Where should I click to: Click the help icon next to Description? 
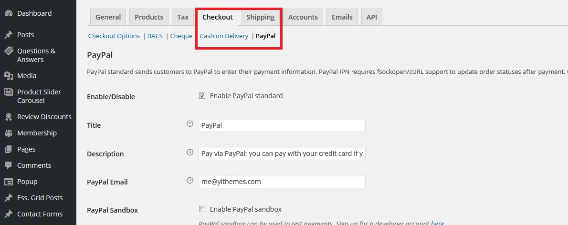click(x=190, y=152)
